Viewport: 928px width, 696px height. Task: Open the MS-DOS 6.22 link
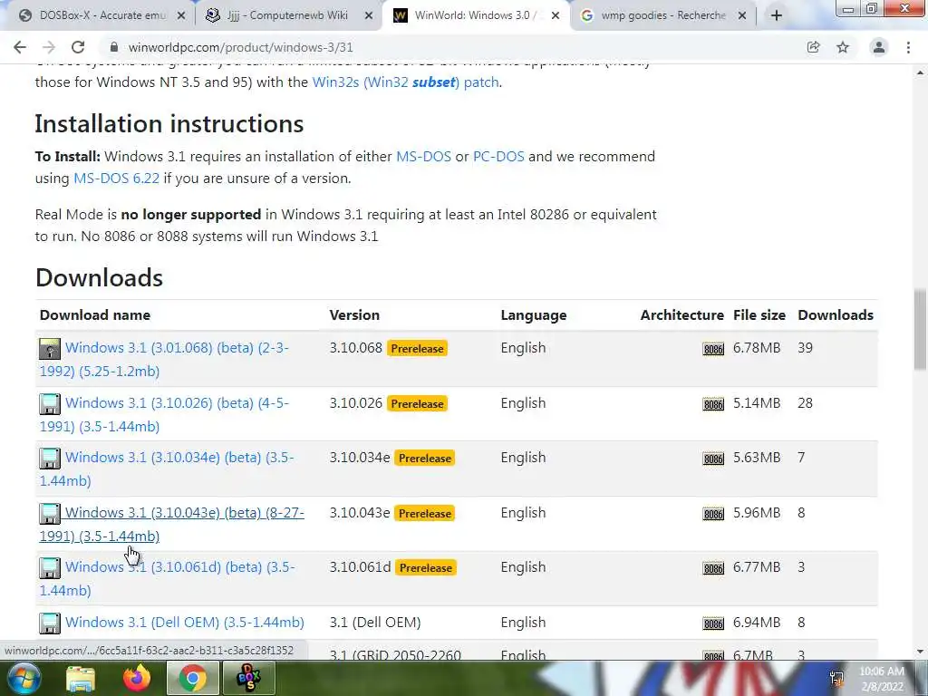coord(116,179)
